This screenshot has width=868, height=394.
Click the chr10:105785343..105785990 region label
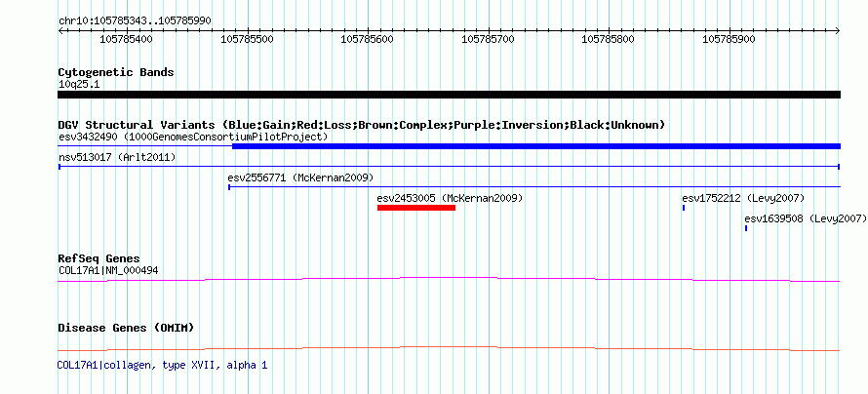pyautogui.click(x=135, y=21)
